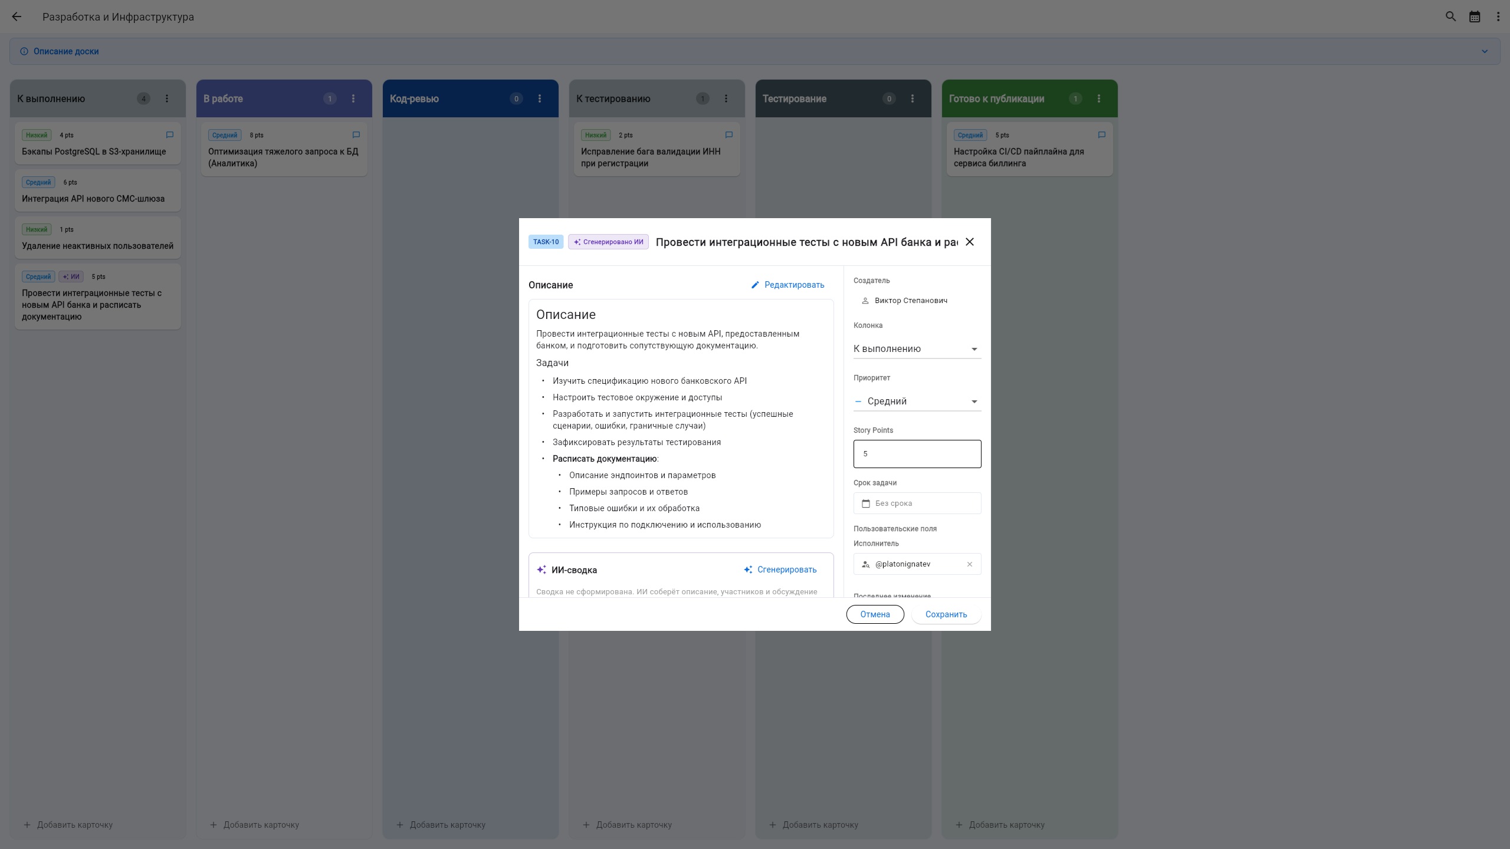
Task: Click 'Добавить карточку' in 'Тестирование' column
Action: (813, 825)
